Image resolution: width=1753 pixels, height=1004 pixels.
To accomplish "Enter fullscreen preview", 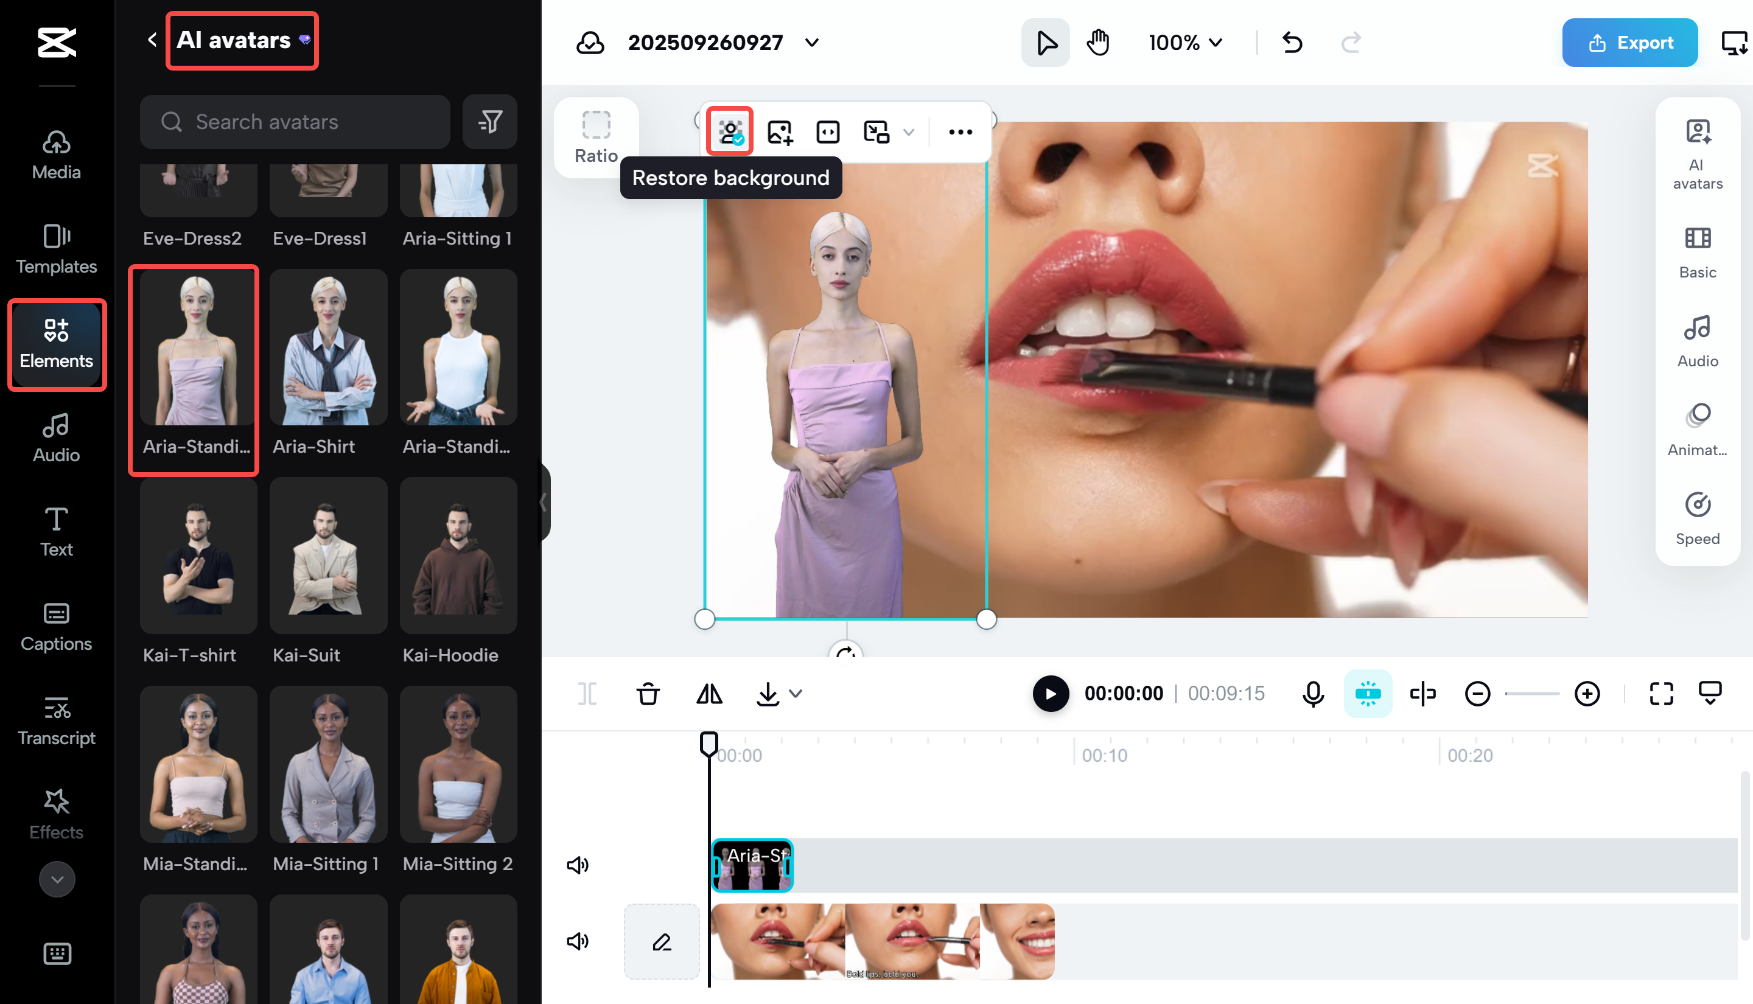I will [x=1662, y=694].
